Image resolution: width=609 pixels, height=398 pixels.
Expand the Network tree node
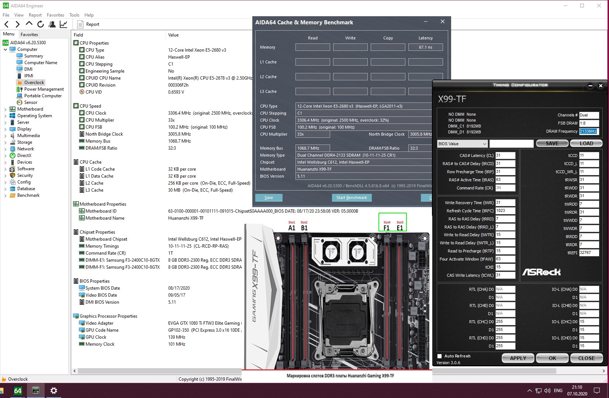(6, 149)
